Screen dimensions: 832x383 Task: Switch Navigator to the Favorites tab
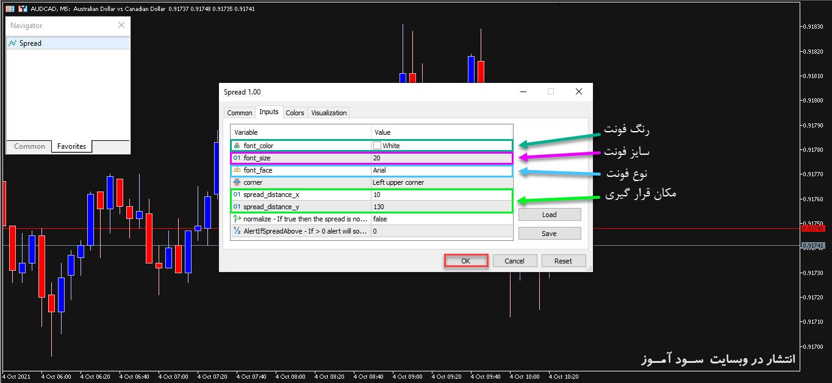(71, 146)
